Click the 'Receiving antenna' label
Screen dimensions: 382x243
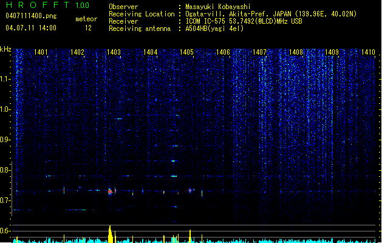(140, 29)
